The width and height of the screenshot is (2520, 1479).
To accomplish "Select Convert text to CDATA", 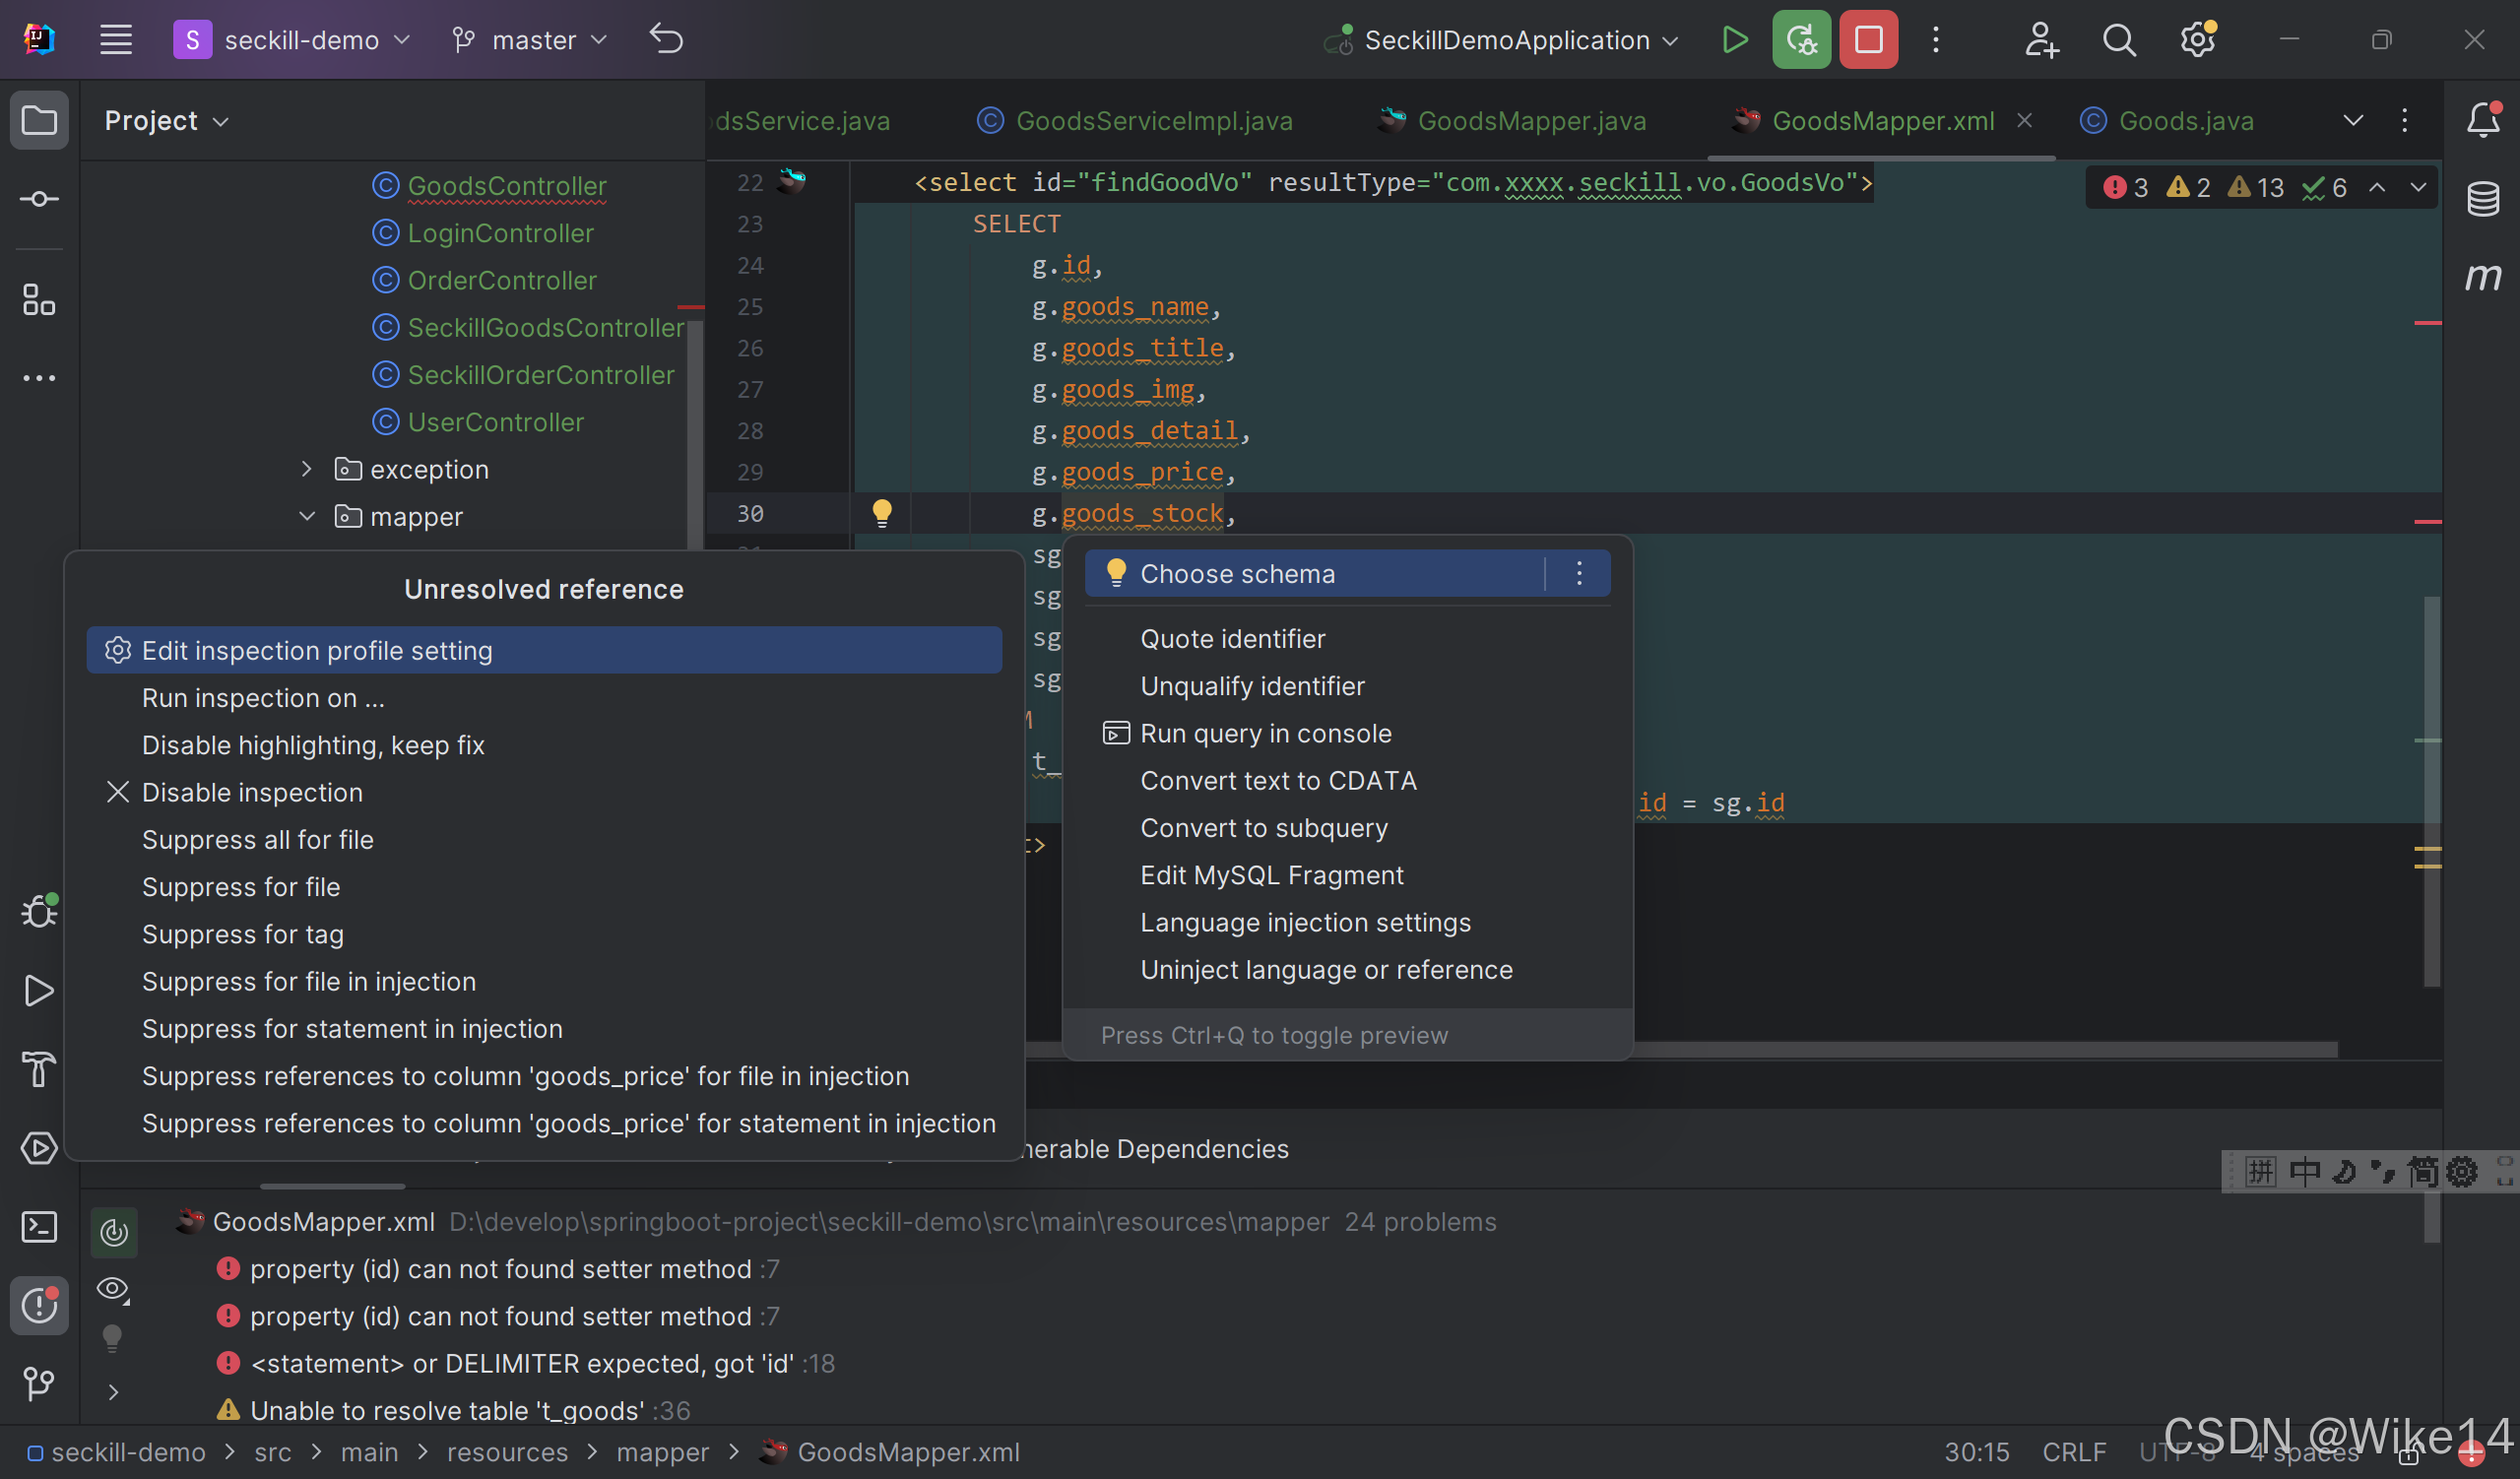I will (1347, 780).
